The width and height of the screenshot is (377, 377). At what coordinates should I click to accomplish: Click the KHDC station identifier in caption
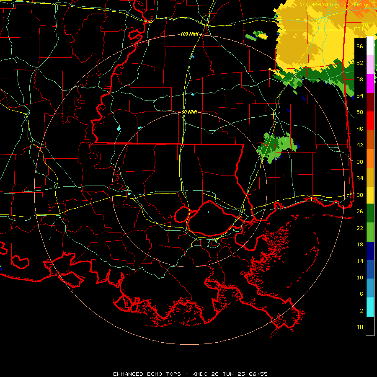(201, 374)
